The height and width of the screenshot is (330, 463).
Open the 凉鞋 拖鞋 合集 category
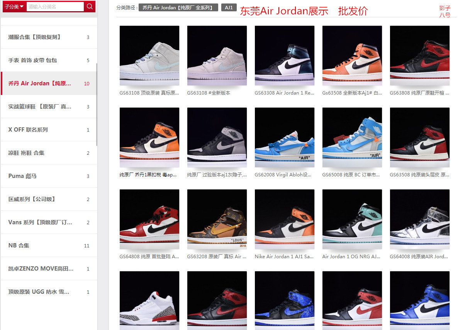49,153
